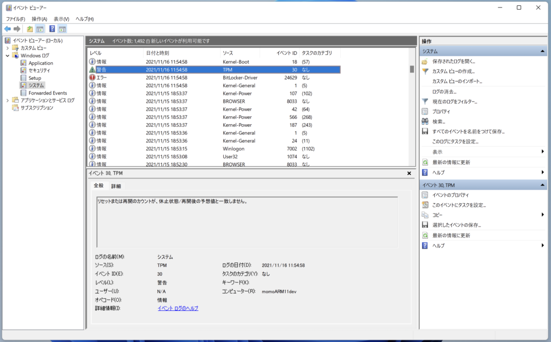The width and height of the screenshot is (551, 342).
Task: Select the Kernel-Power event ID 566 row
Action: pyautogui.click(x=214, y=117)
